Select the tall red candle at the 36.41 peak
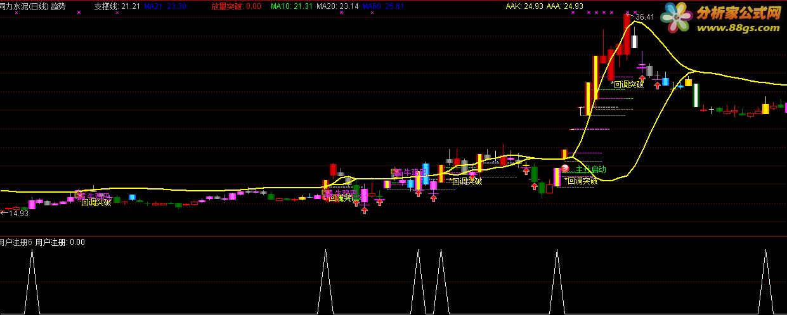The height and width of the screenshot is (315, 787). tap(627, 35)
